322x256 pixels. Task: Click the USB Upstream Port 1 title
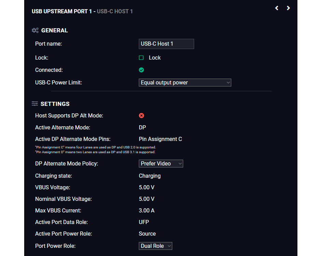click(82, 11)
